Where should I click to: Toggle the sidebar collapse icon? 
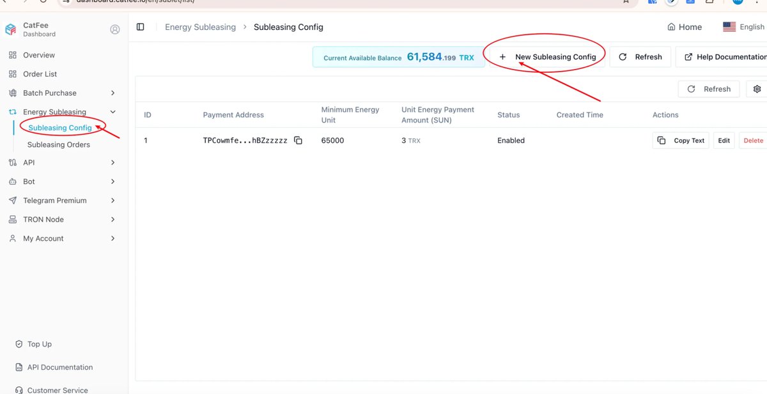141,27
